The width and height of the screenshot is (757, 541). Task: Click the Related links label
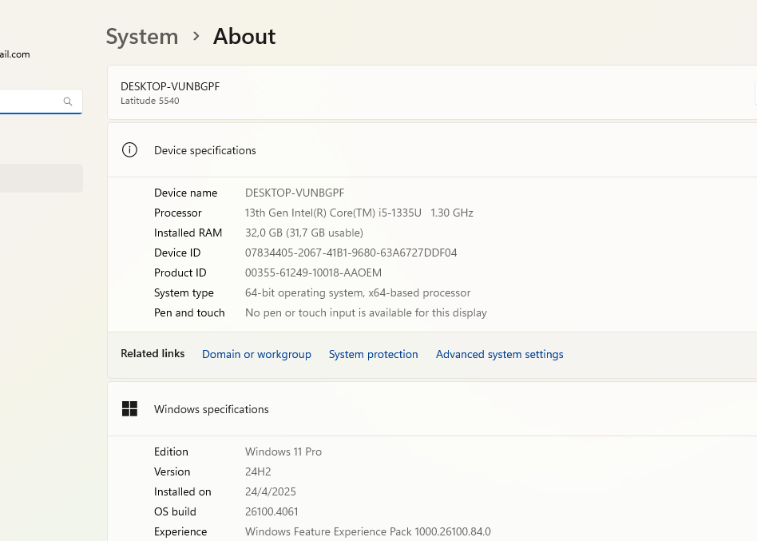tap(153, 353)
